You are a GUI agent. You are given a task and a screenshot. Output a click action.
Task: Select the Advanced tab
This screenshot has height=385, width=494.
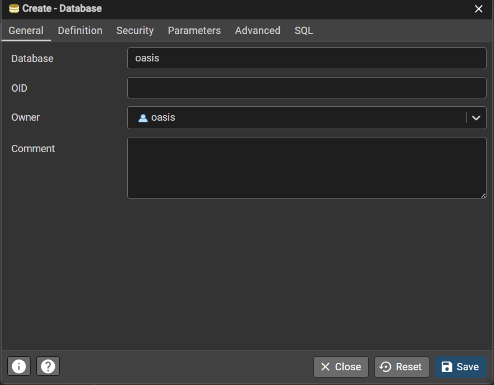[258, 30]
